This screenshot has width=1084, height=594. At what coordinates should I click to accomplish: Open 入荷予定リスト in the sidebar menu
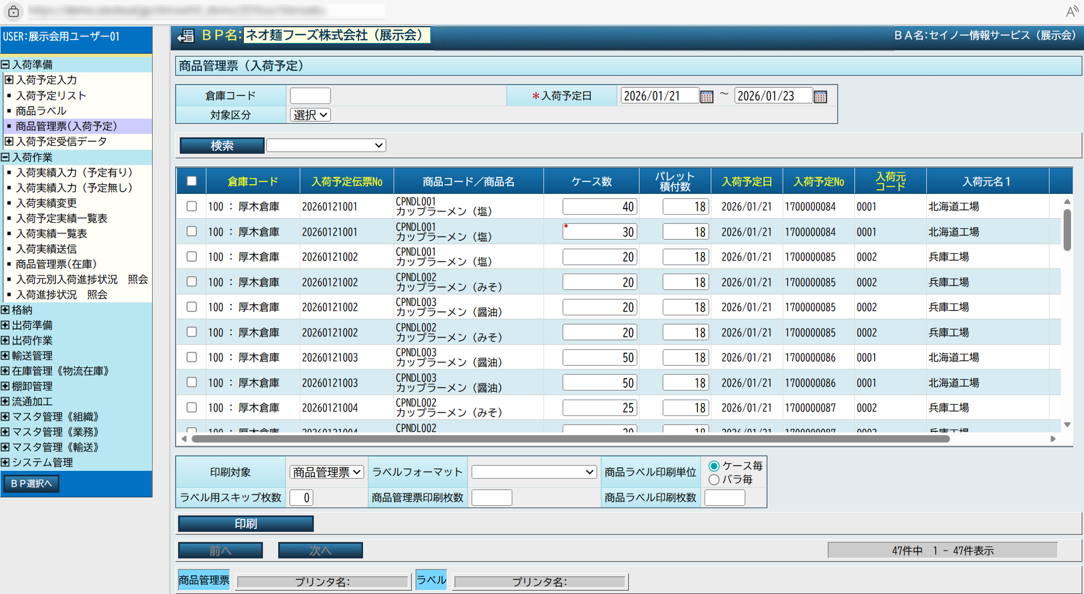pyautogui.click(x=51, y=96)
